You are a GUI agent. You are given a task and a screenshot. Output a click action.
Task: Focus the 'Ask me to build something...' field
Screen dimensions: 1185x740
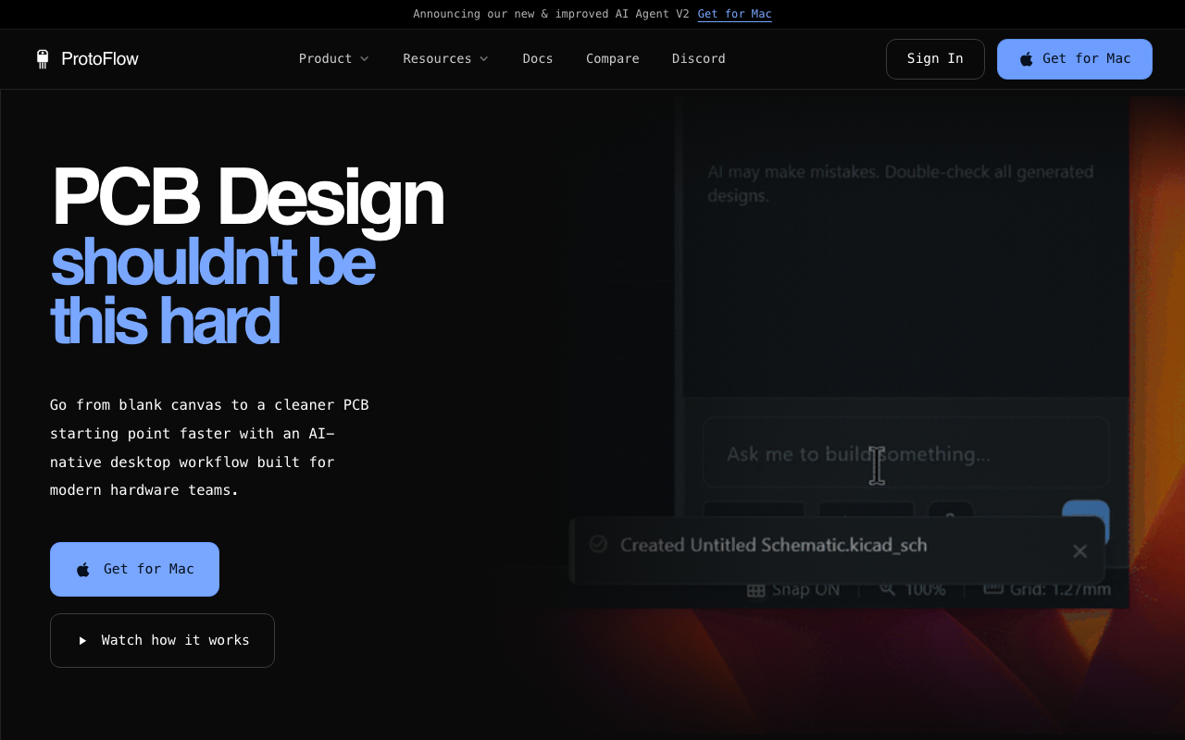pos(905,453)
